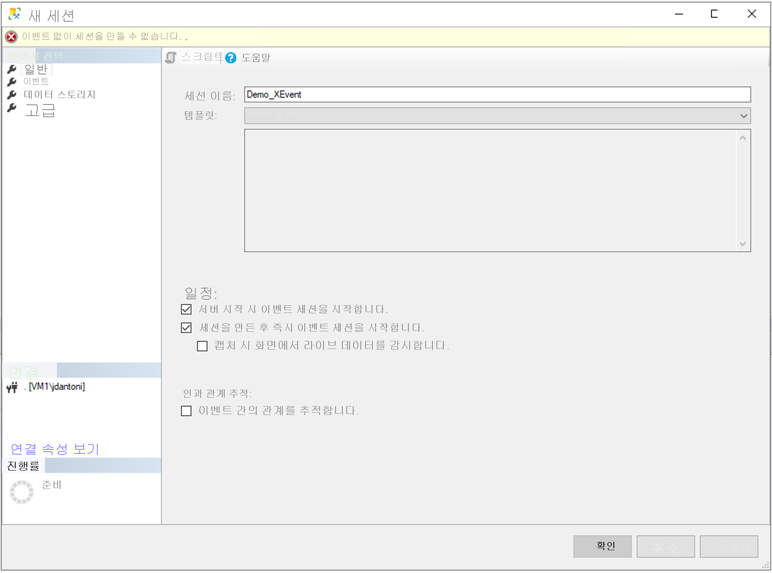The image size is (772, 573).
Task: Click the 준비 status text
Action: (52, 485)
